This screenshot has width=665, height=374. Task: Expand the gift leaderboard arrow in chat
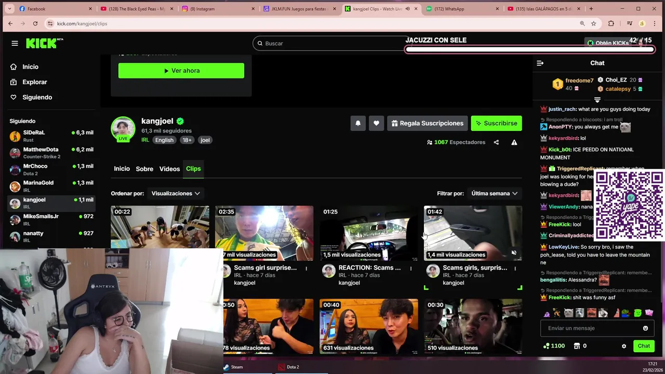597,100
